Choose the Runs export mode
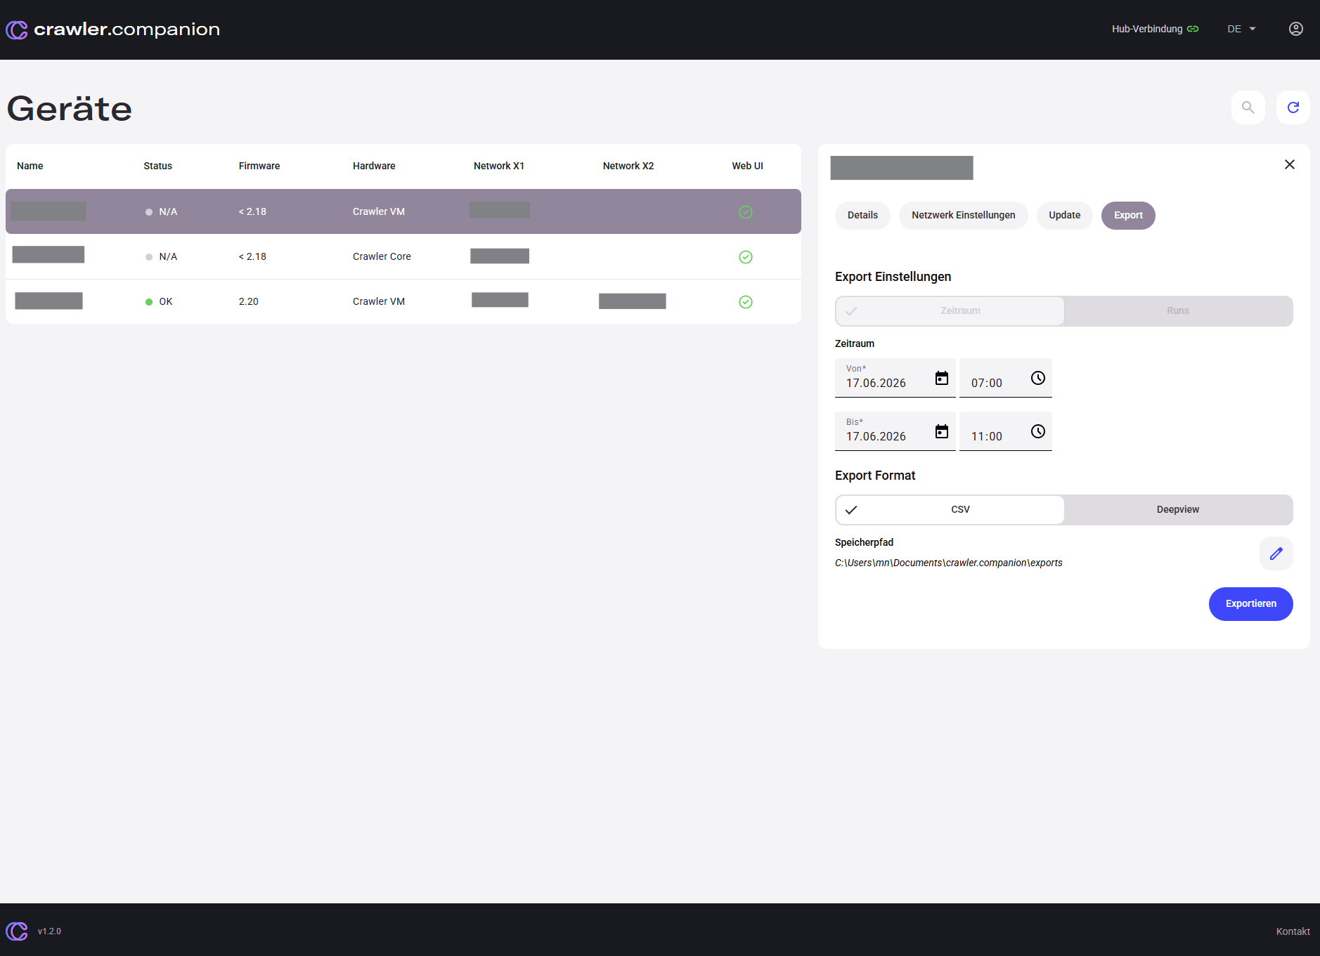 [x=1177, y=310]
